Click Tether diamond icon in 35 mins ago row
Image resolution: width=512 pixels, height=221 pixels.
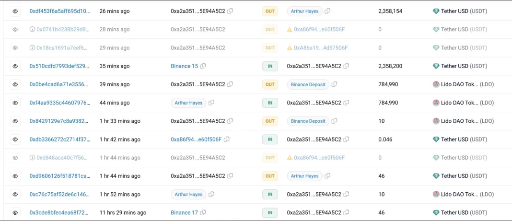tap(436, 66)
